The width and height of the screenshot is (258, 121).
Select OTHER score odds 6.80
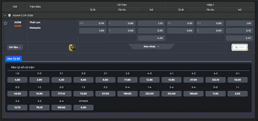(x=84, y=108)
